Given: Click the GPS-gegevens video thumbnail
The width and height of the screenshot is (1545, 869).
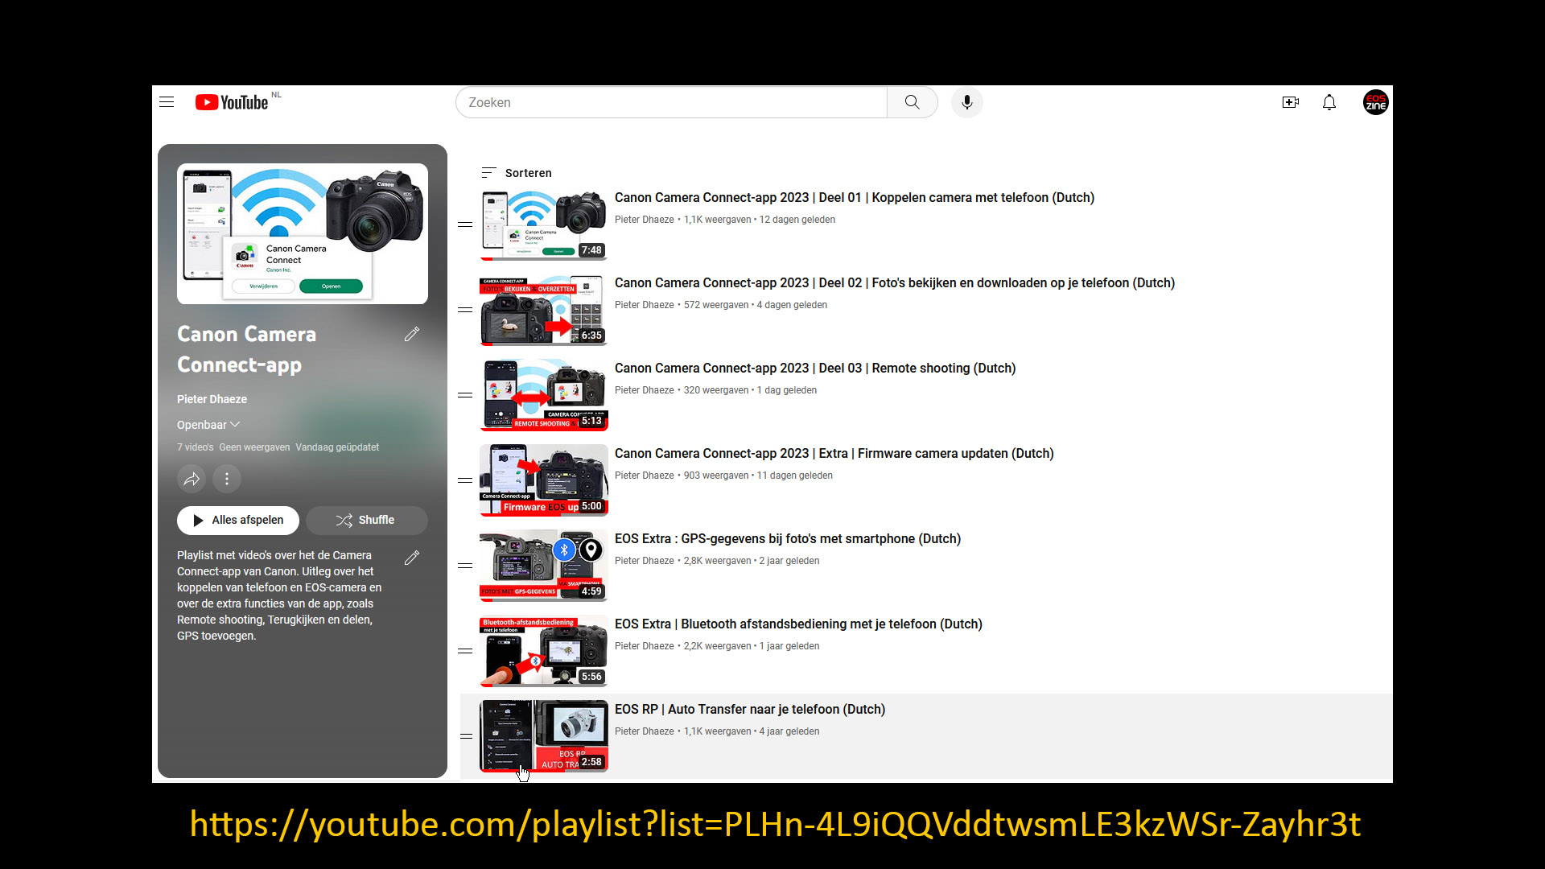Looking at the screenshot, I should [x=543, y=566].
